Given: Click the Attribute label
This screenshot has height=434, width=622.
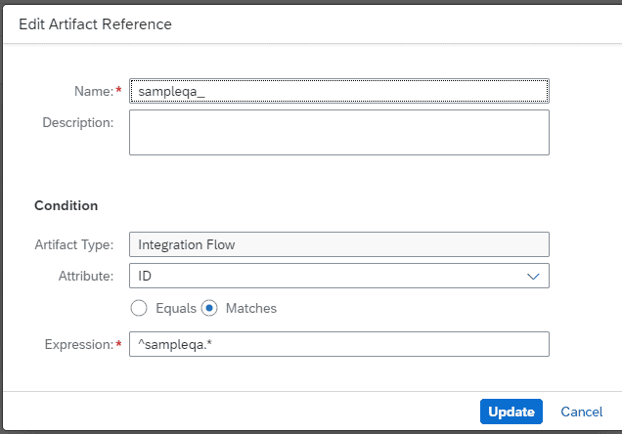Looking at the screenshot, I should pyautogui.click(x=86, y=276).
